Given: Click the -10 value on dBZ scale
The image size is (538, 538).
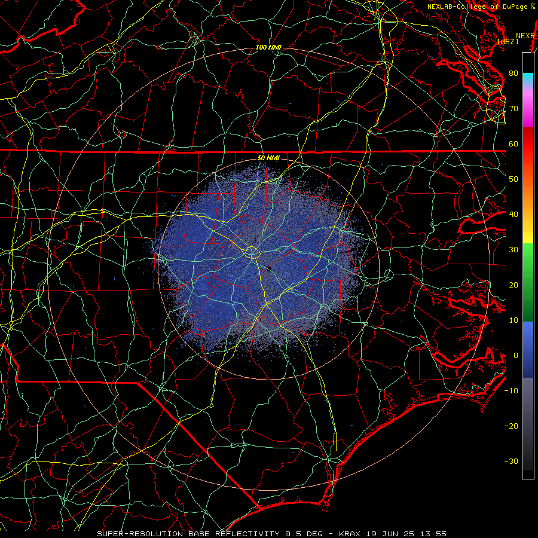Looking at the screenshot, I should coord(511,391).
